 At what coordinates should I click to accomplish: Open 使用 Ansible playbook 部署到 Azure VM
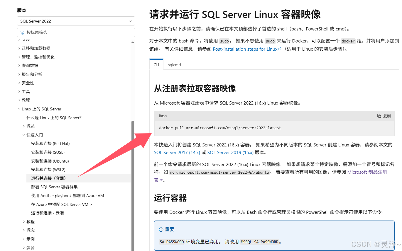click(67, 196)
